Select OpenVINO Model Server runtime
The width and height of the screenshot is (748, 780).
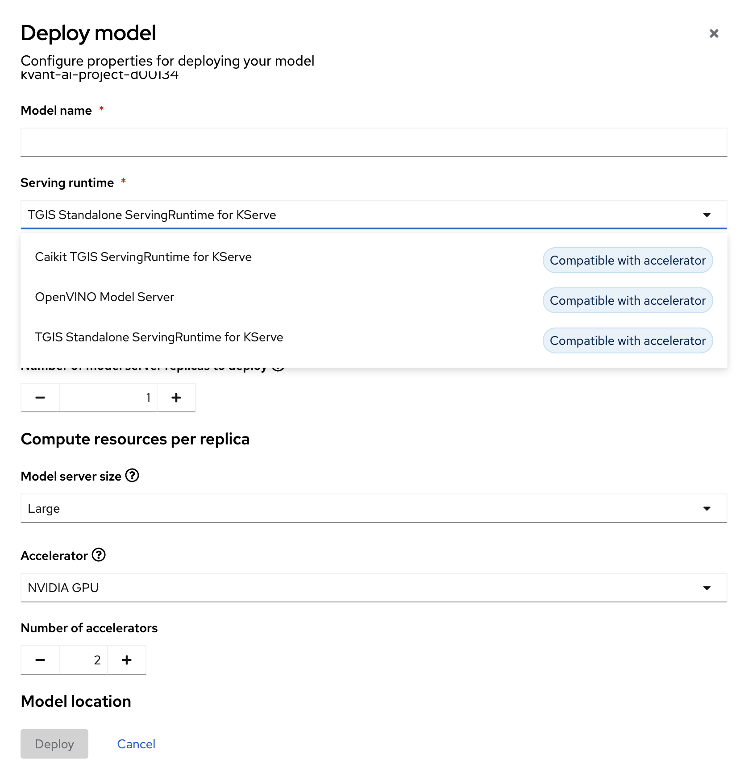pos(104,297)
